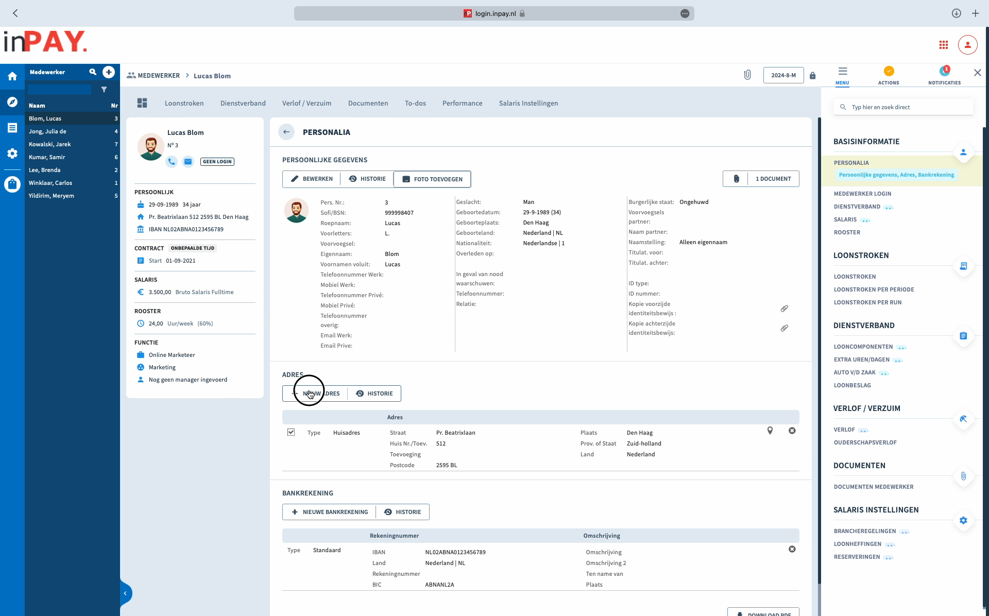Expand Dienstverband submenu dots
The height and width of the screenshot is (616, 989).
tap(889, 207)
